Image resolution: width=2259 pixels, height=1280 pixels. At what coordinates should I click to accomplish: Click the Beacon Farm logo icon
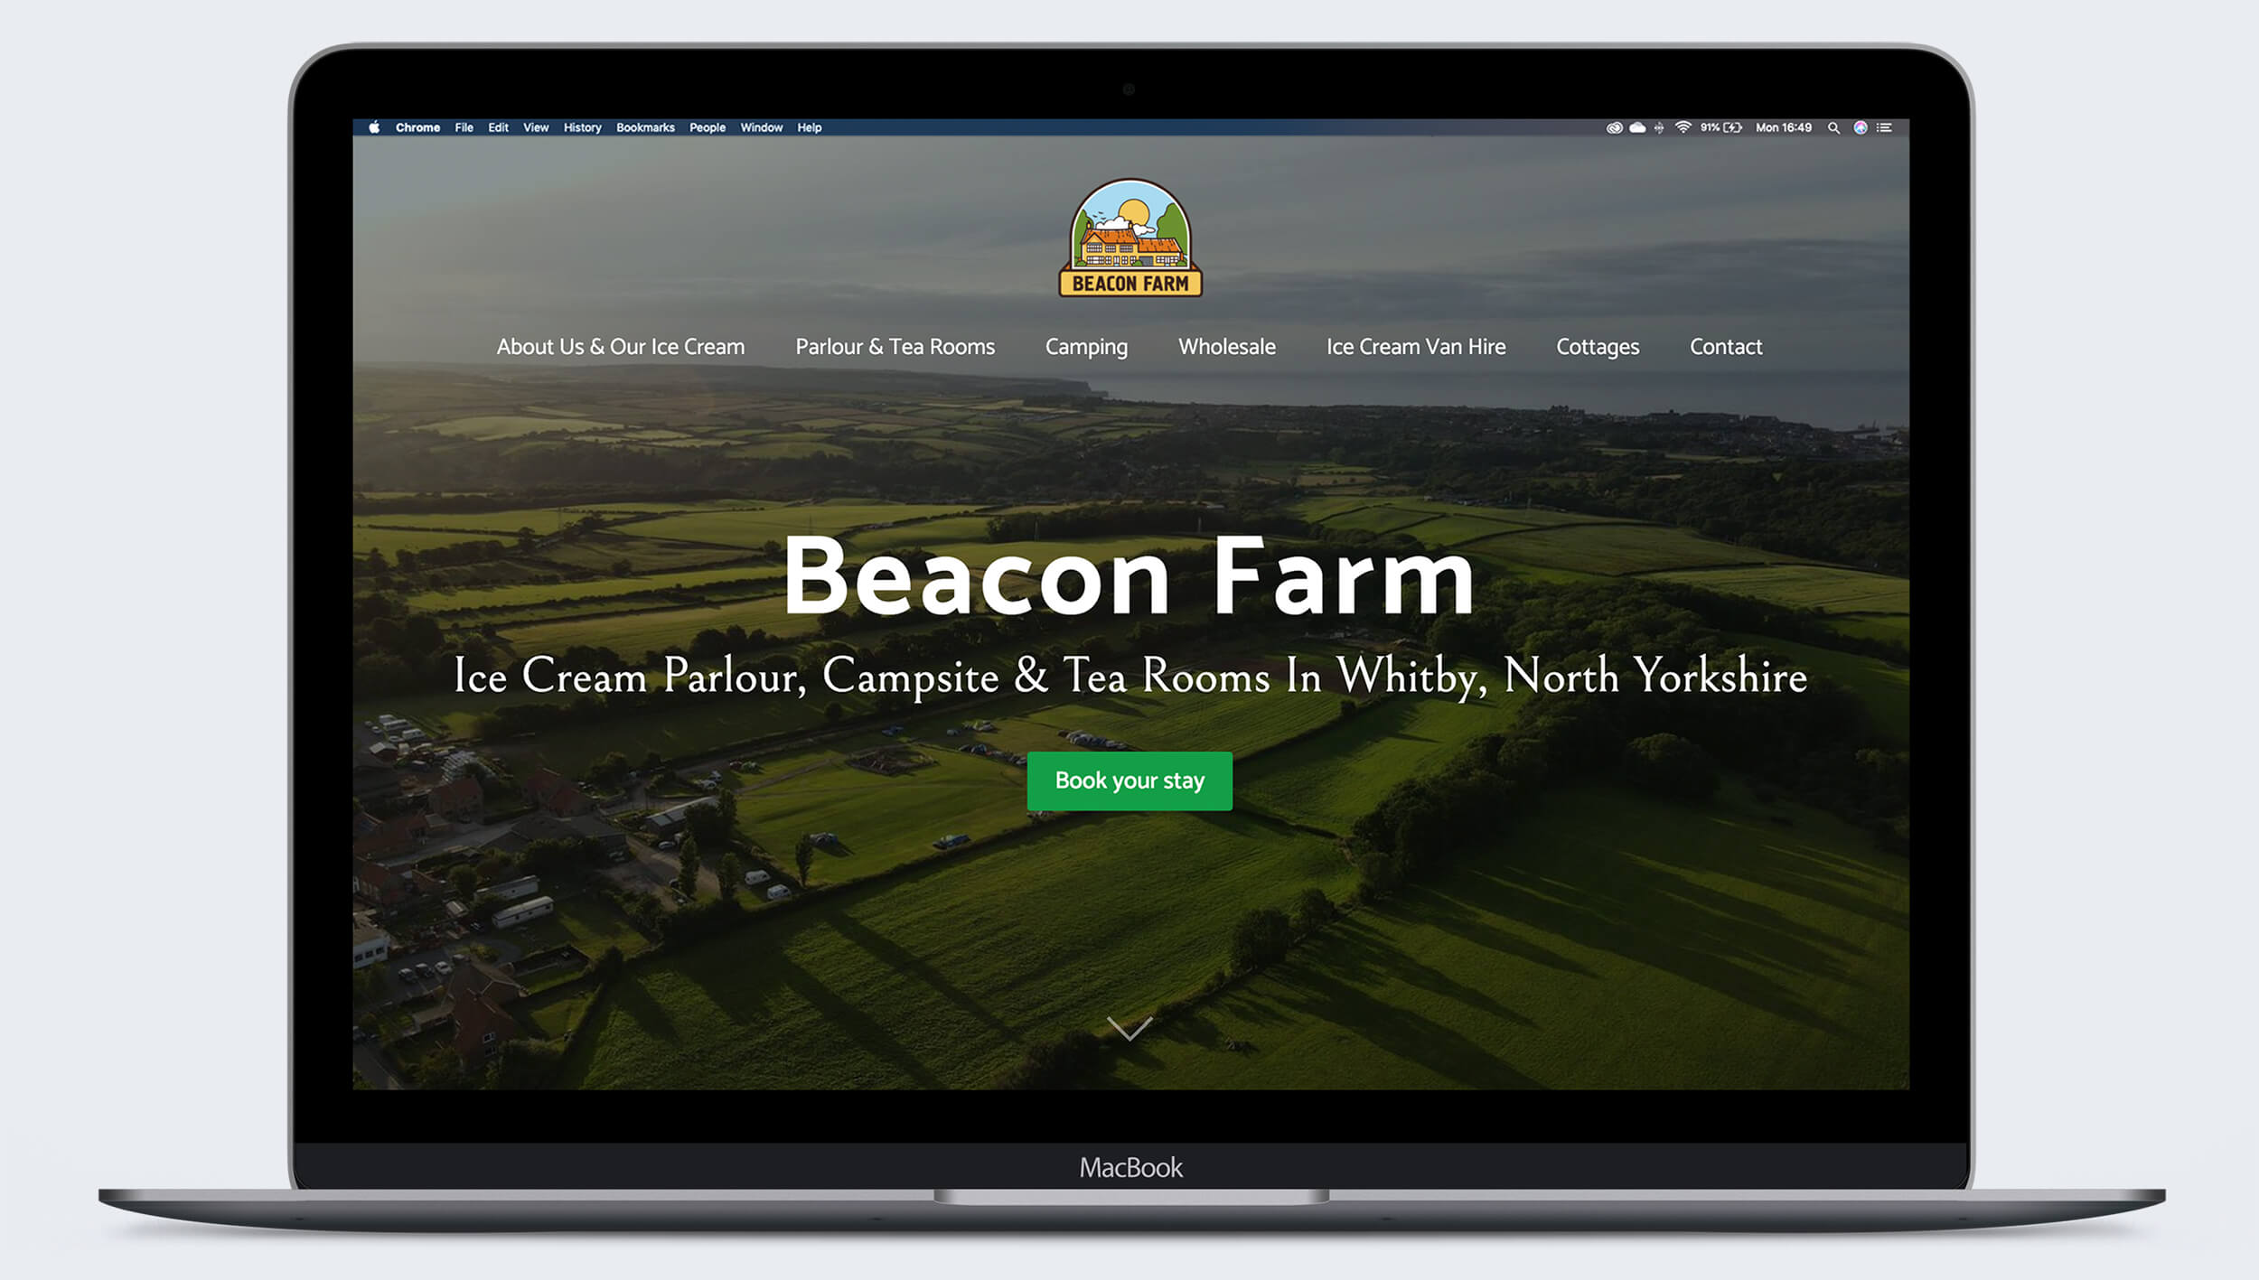pyautogui.click(x=1129, y=236)
